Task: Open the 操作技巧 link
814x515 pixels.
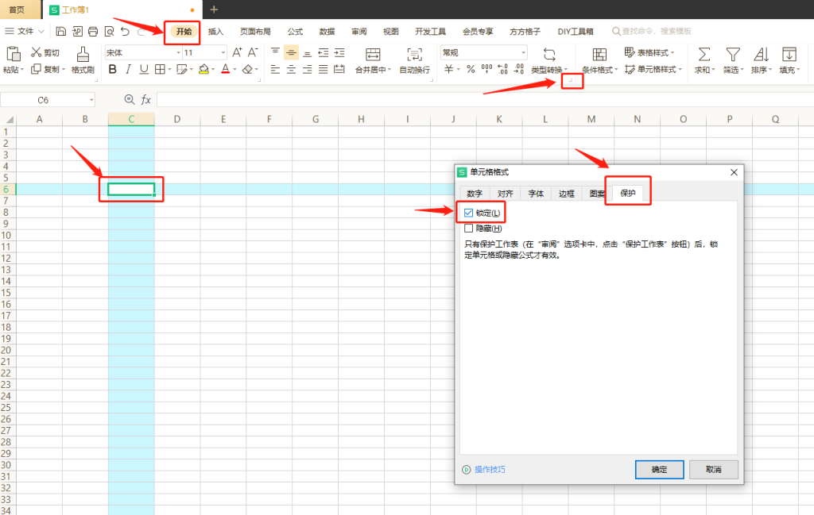Action: click(490, 470)
